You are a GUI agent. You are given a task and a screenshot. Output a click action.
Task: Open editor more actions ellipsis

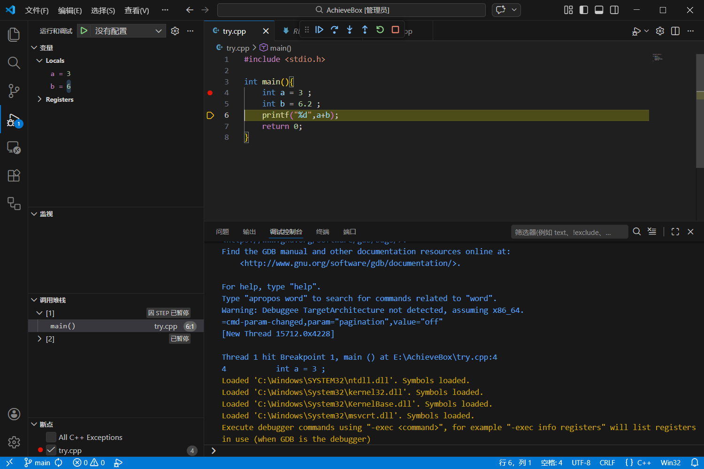(690, 31)
